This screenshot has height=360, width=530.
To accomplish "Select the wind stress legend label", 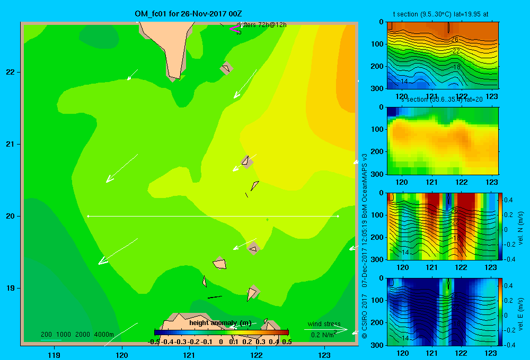I will [324, 323].
